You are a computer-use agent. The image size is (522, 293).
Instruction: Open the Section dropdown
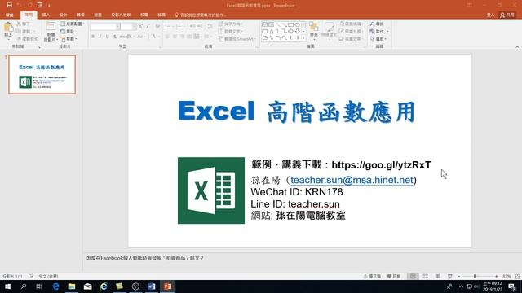(69, 39)
